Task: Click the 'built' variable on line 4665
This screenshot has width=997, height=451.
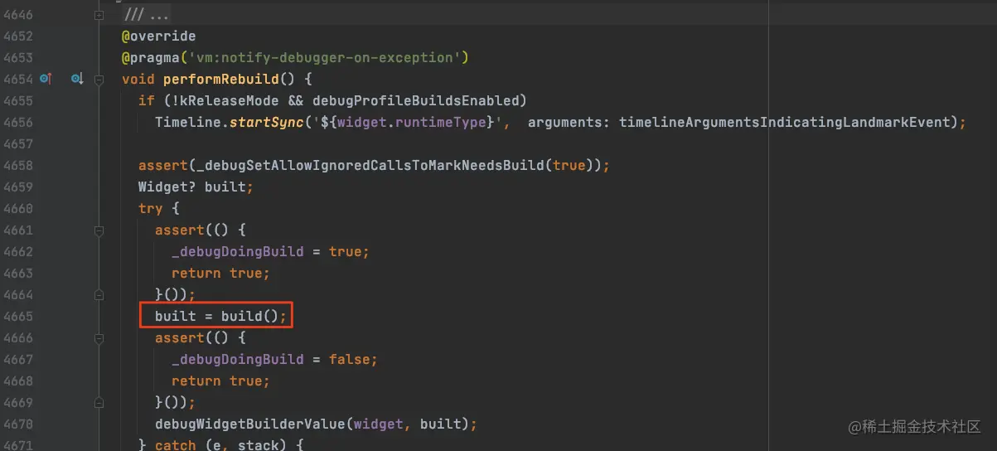Action: pyautogui.click(x=176, y=317)
